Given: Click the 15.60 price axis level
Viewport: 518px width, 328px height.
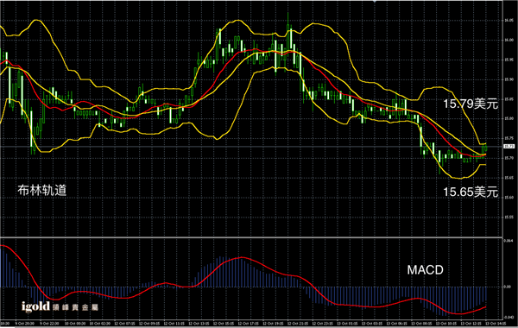Looking at the screenshot, I should 509,197.
